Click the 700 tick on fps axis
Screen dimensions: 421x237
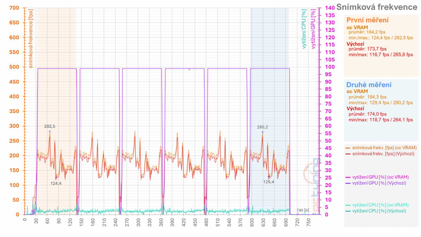[x=14, y=8]
